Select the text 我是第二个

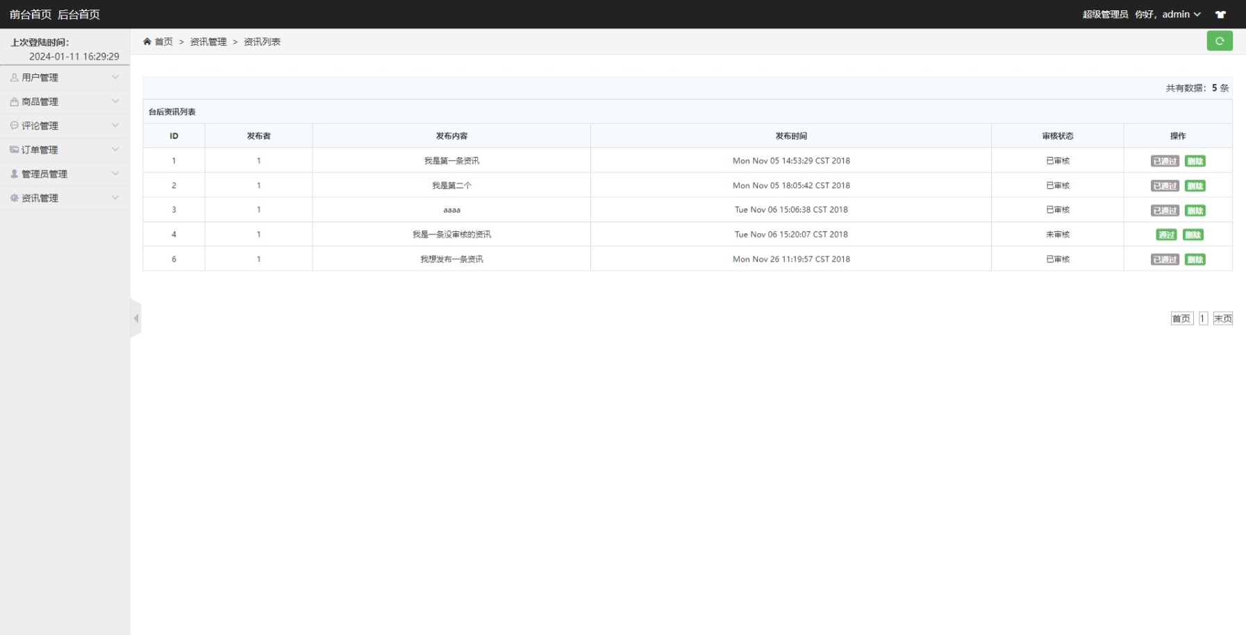(x=451, y=185)
